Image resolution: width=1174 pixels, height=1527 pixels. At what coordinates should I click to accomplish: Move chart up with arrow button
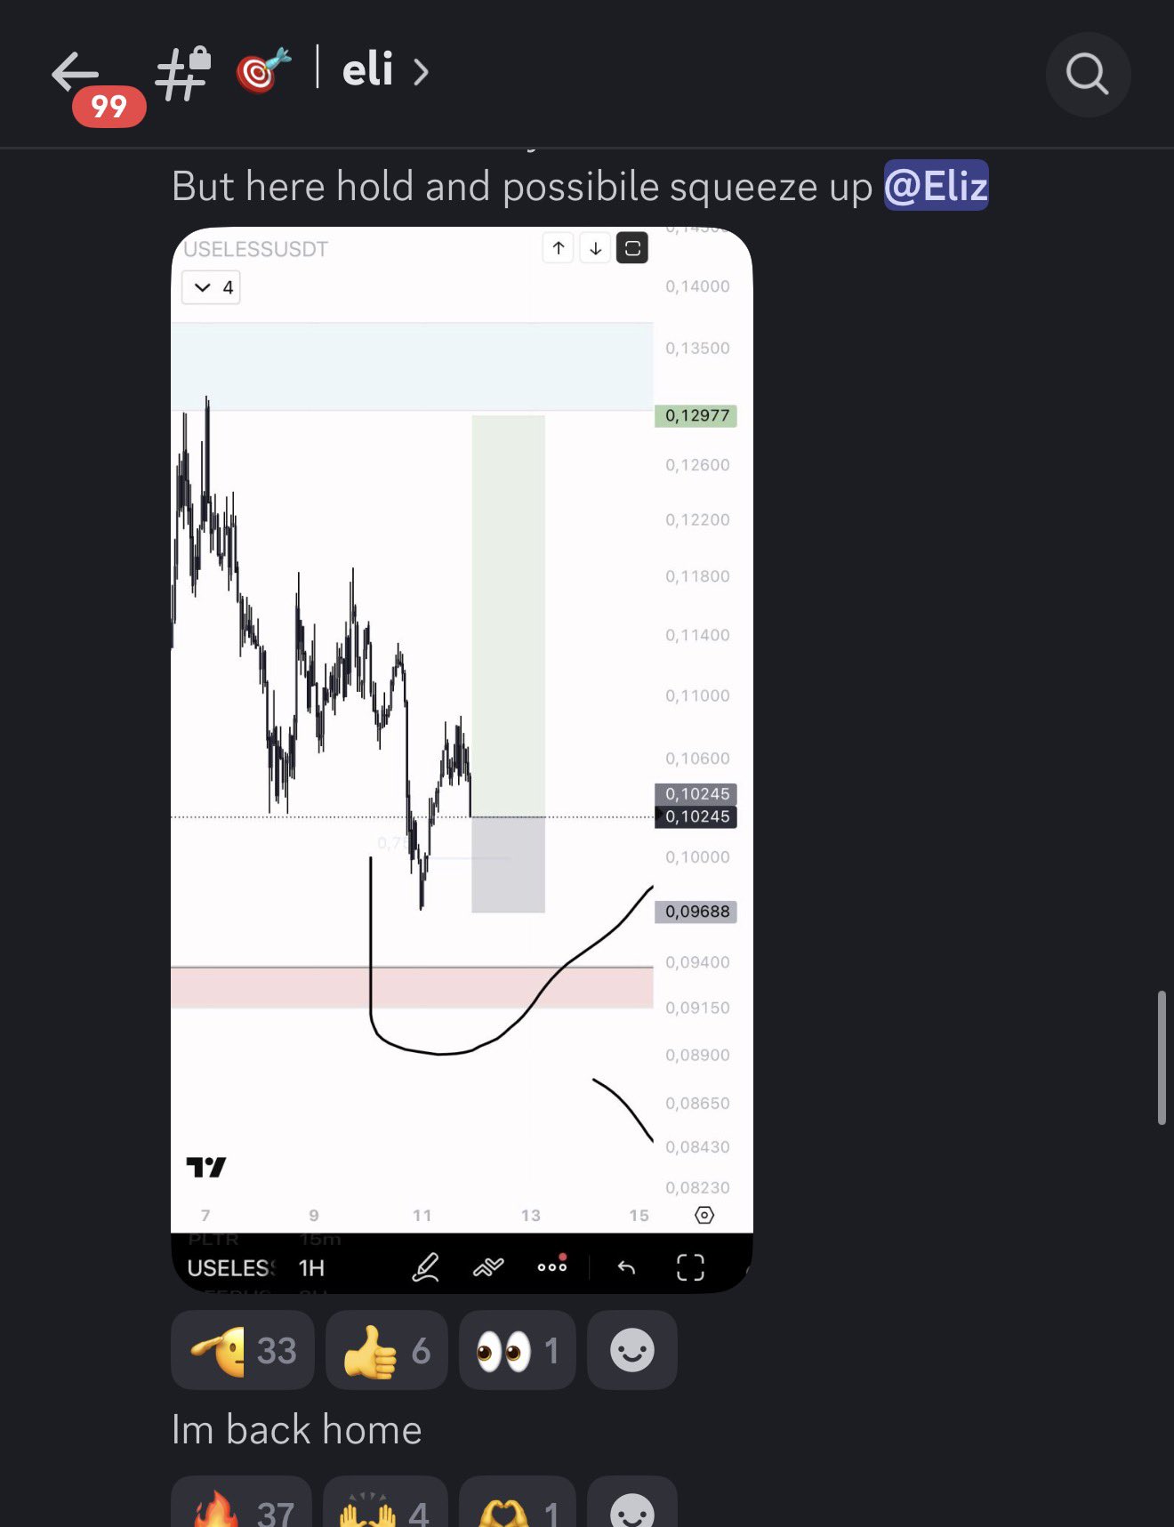pos(559,248)
